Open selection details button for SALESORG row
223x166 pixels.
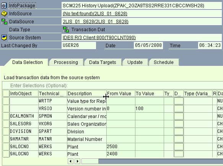(x=179, y=124)
